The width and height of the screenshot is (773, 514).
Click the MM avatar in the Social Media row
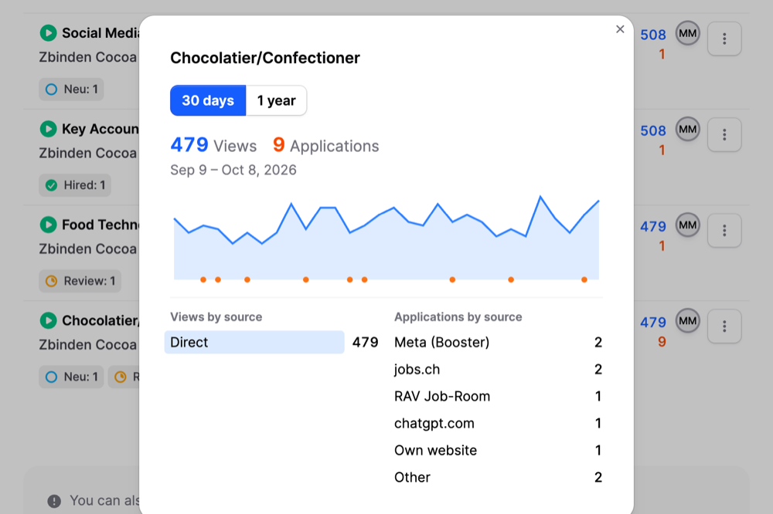[x=688, y=33]
